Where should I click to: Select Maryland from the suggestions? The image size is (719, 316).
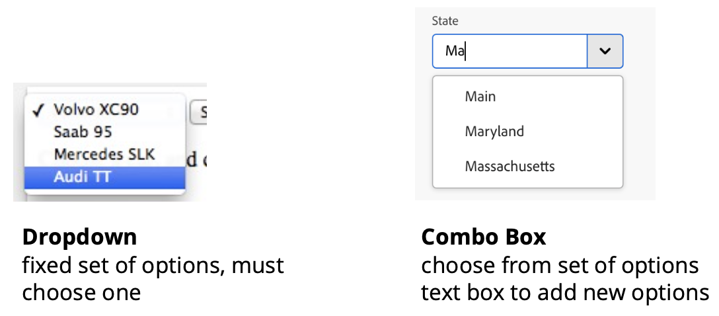click(x=494, y=132)
